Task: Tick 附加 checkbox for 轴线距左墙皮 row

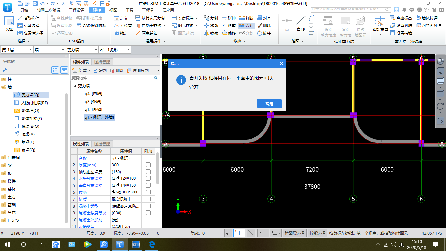Action: (x=148, y=172)
